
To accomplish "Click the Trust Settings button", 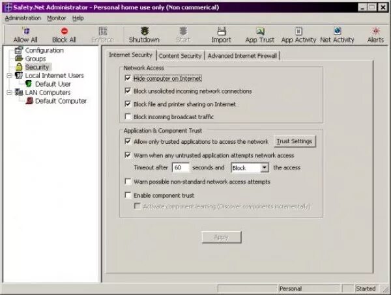I will [295, 141].
